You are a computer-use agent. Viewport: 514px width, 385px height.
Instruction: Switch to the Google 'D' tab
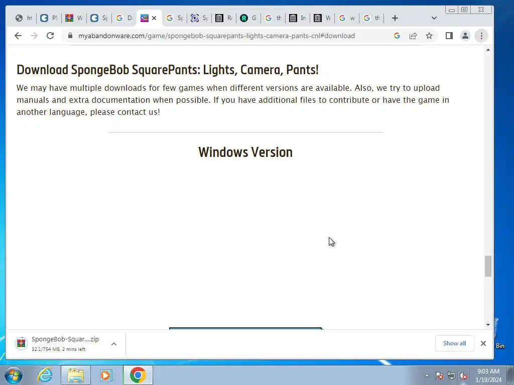(124, 18)
